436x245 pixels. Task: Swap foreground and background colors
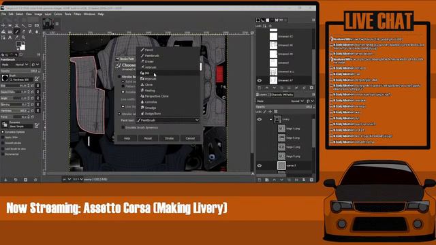[x=24, y=42]
